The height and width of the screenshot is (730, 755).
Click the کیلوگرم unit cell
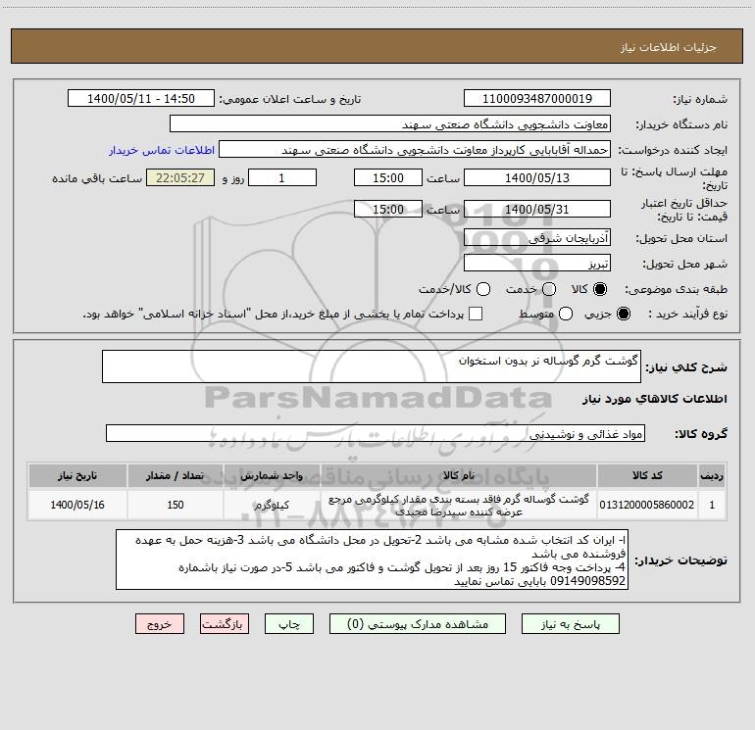point(272,505)
